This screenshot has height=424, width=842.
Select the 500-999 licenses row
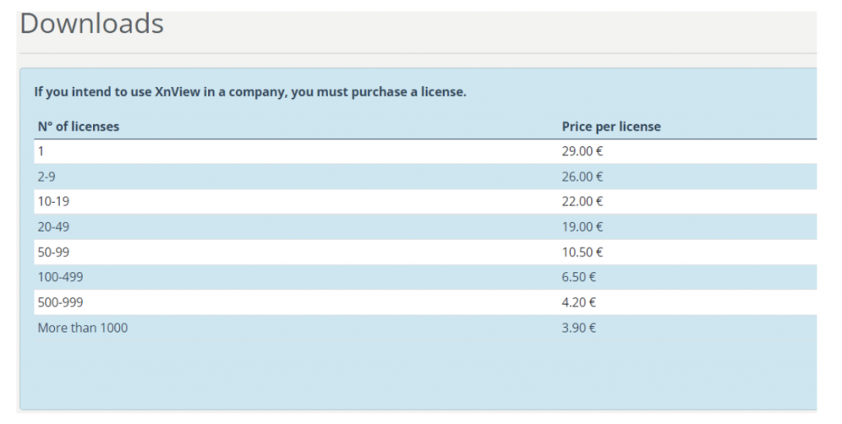pyautogui.click(x=60, y=302)
